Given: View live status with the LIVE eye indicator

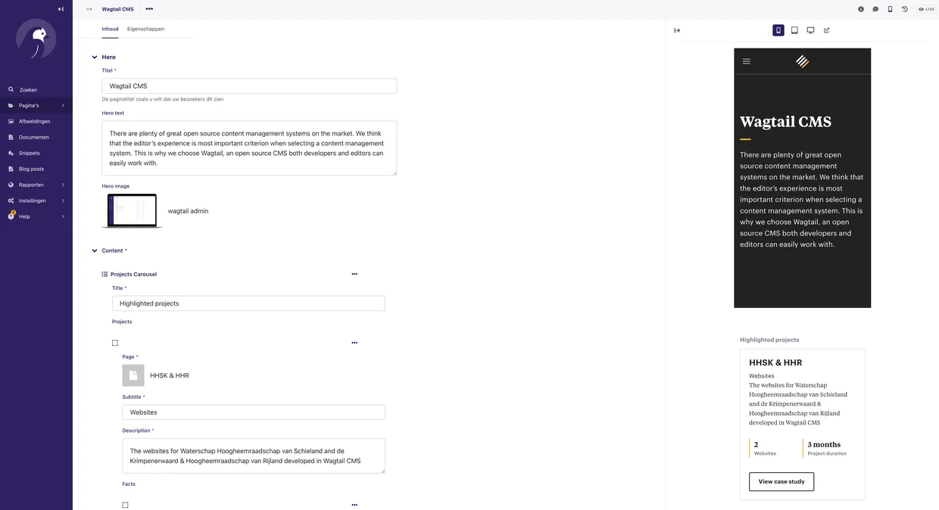Looking at the screenshot, I should coord(927,8).
